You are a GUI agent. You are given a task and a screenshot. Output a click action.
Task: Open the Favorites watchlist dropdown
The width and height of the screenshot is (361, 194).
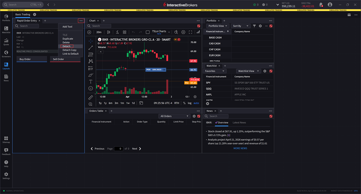tap(216, 71)
